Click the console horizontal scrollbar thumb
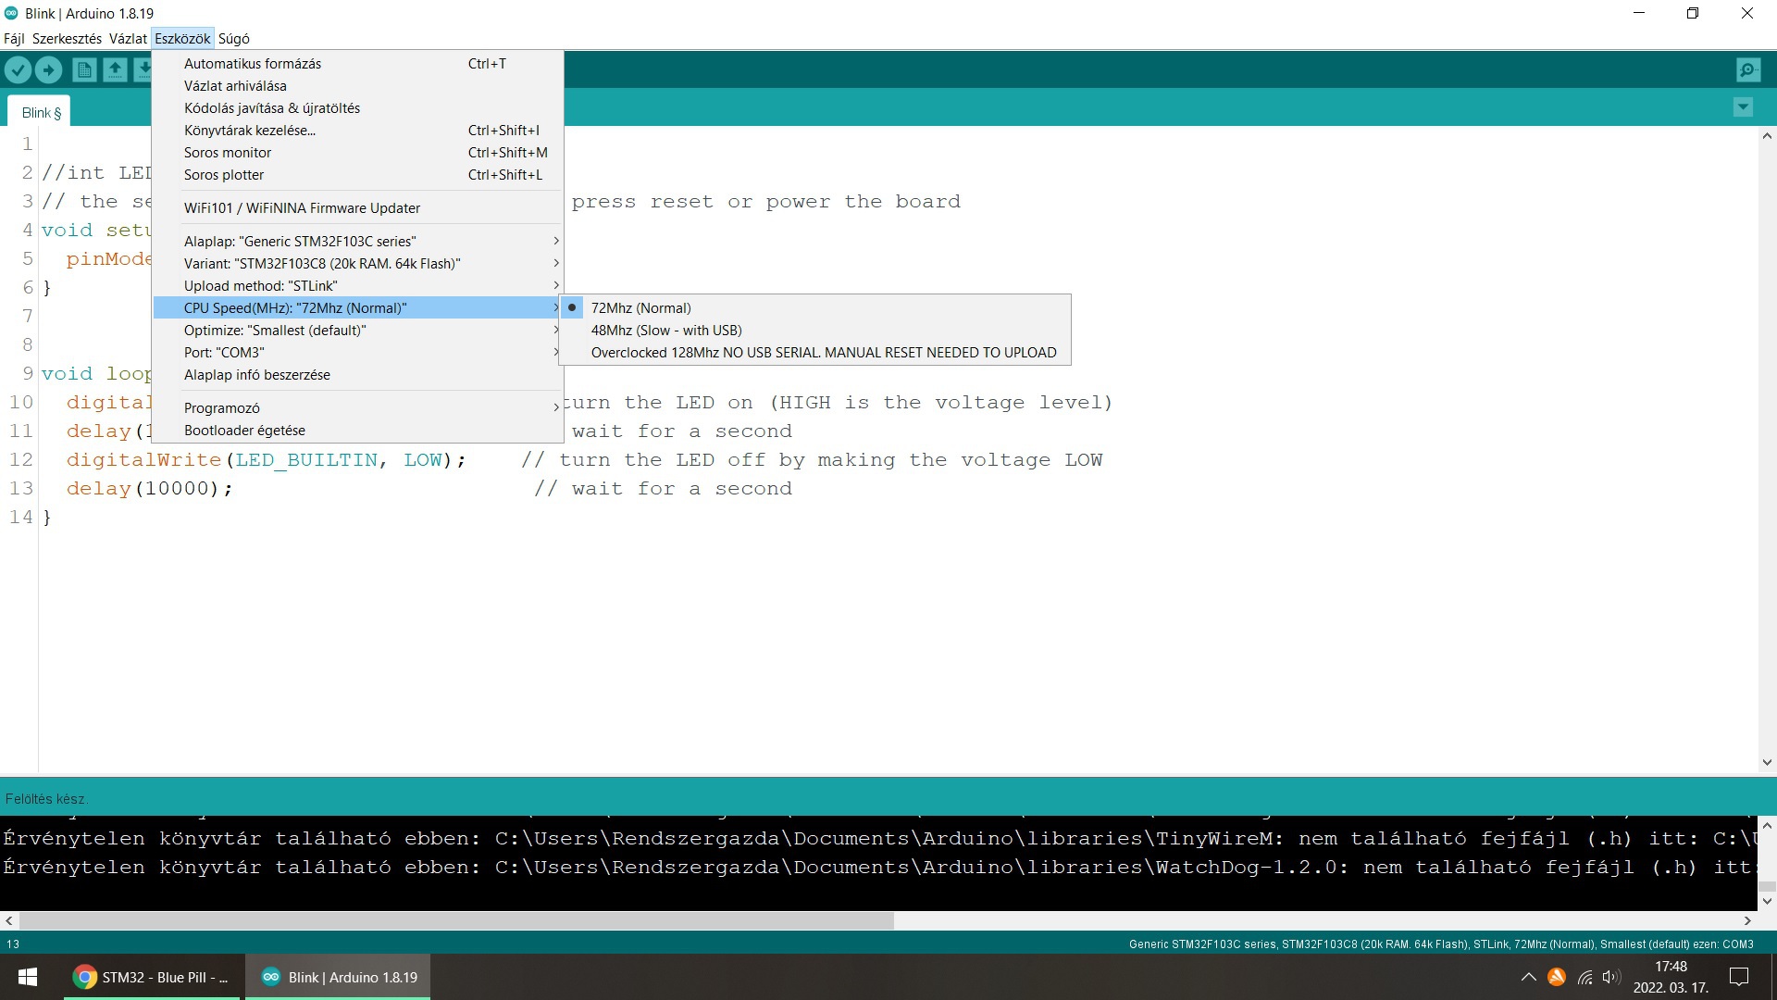Screen dimensions: 1777x1000 click(456, 921)
